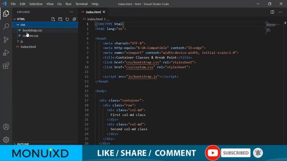Screen dimensions: 287x161
Task: Split the editor to the right
Action: (x=272, y=12)
